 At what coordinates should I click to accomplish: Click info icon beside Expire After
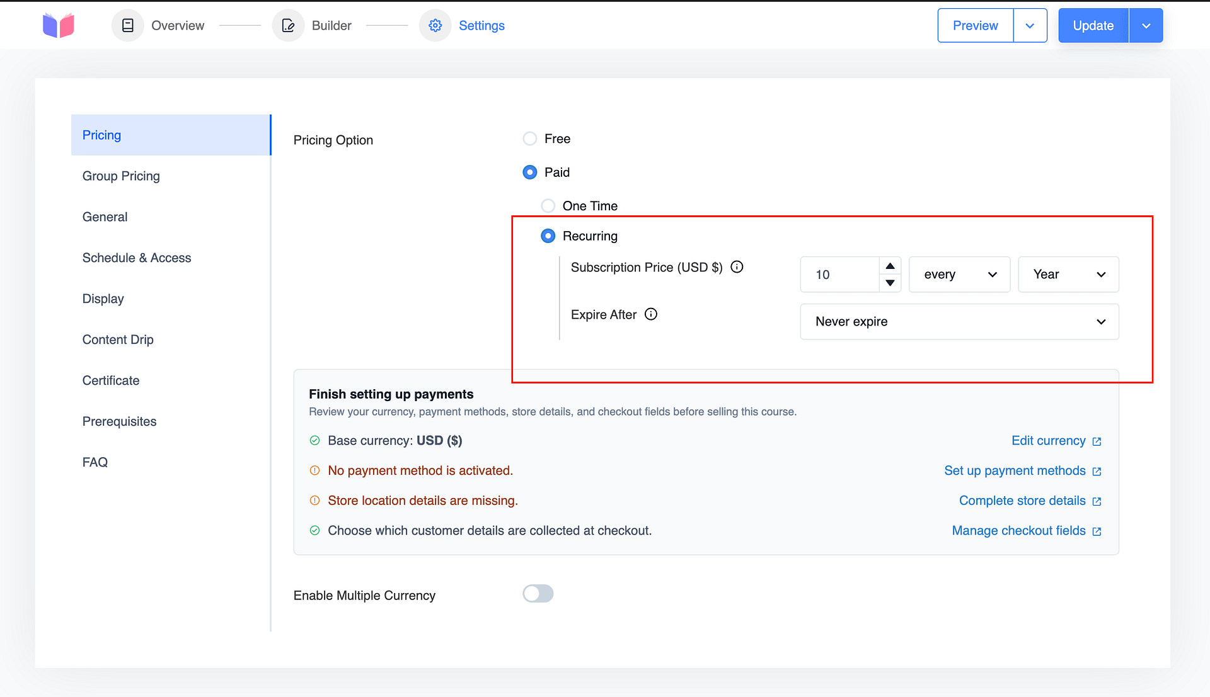tap(651, 314)
